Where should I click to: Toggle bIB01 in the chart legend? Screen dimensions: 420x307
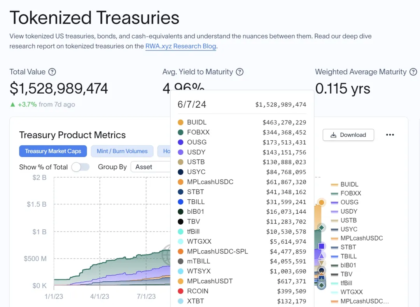(x=343, y=265)
